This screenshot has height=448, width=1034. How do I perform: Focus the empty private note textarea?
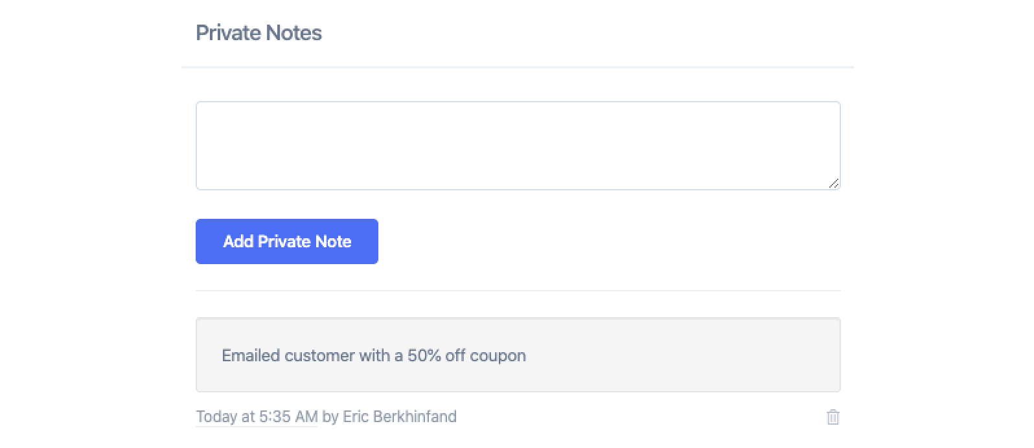[x=518, y=146]
